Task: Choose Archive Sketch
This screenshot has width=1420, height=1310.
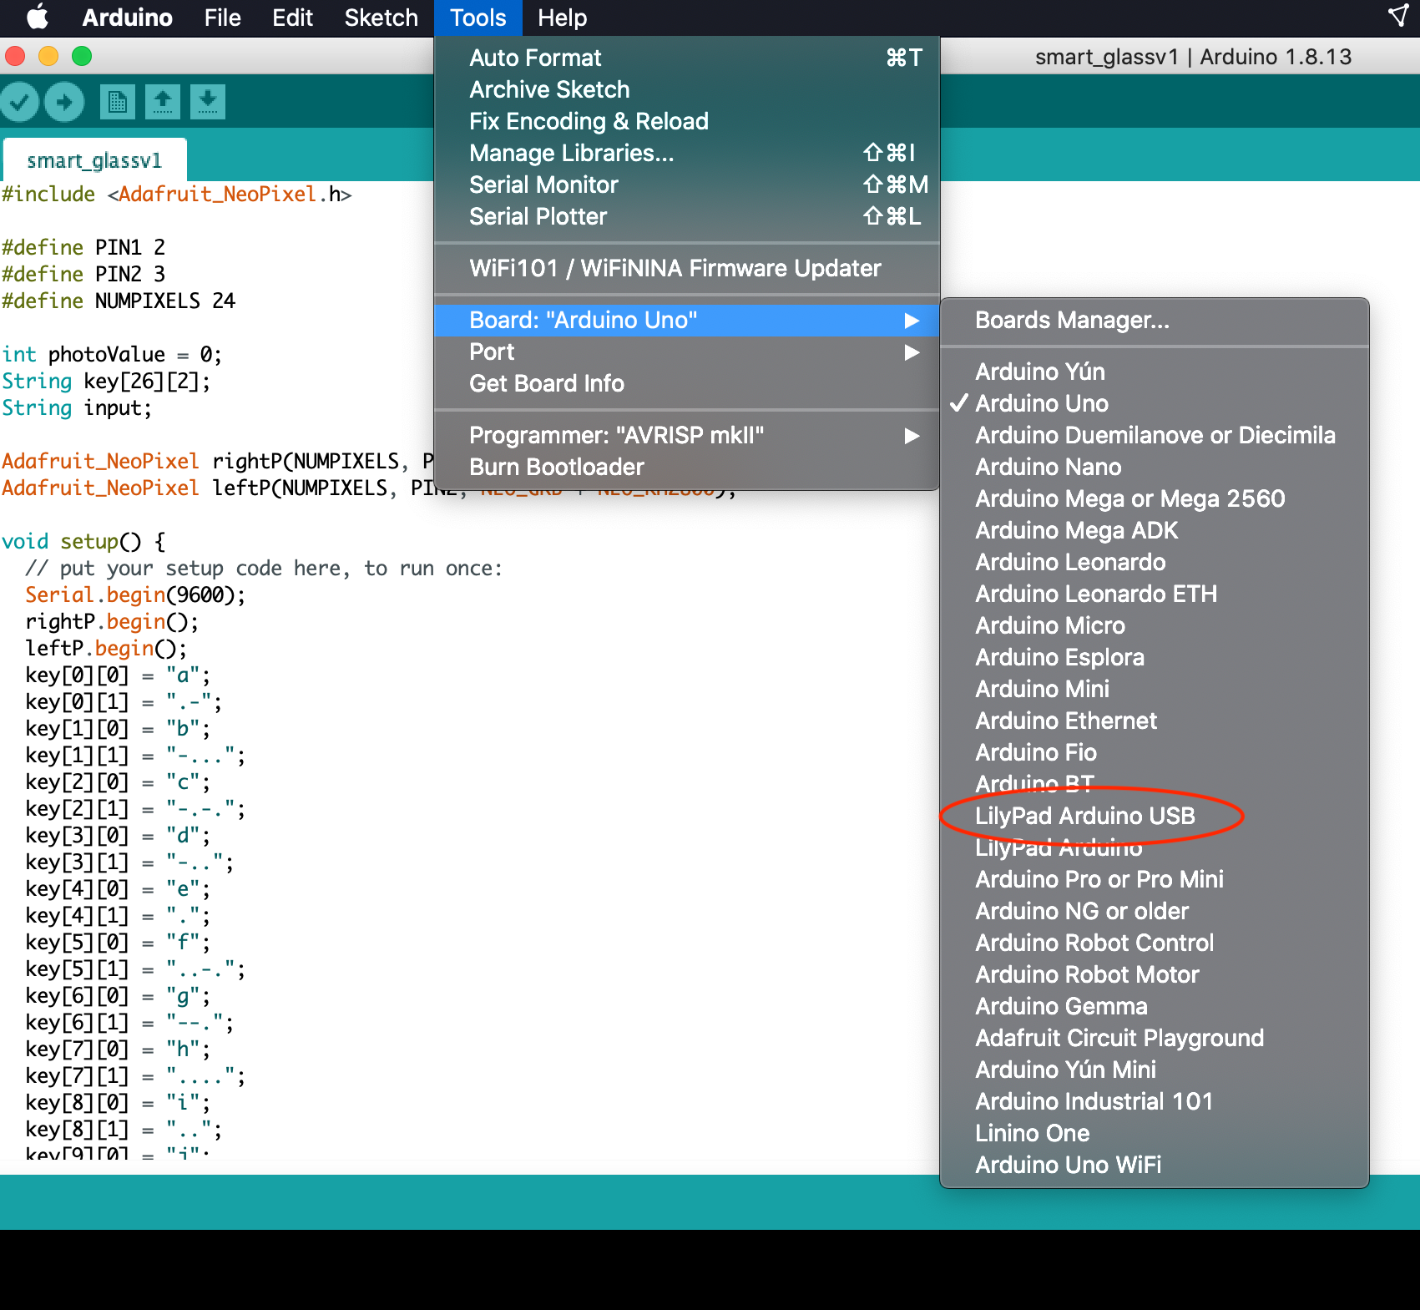Action: pos(687,89)
